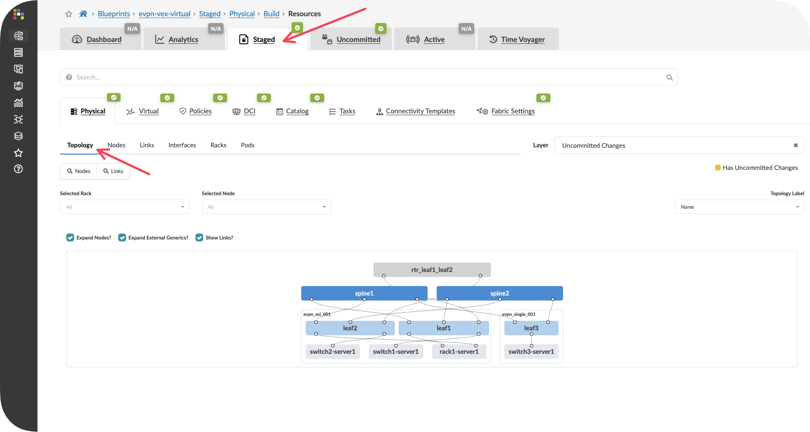The image size is (810, 432).
Task: Click the favorite star beside breadcrumb
Action: click(x=69, y=14)
